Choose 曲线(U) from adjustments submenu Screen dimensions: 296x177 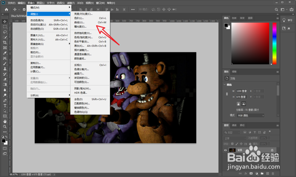click(x=90, y=22)
